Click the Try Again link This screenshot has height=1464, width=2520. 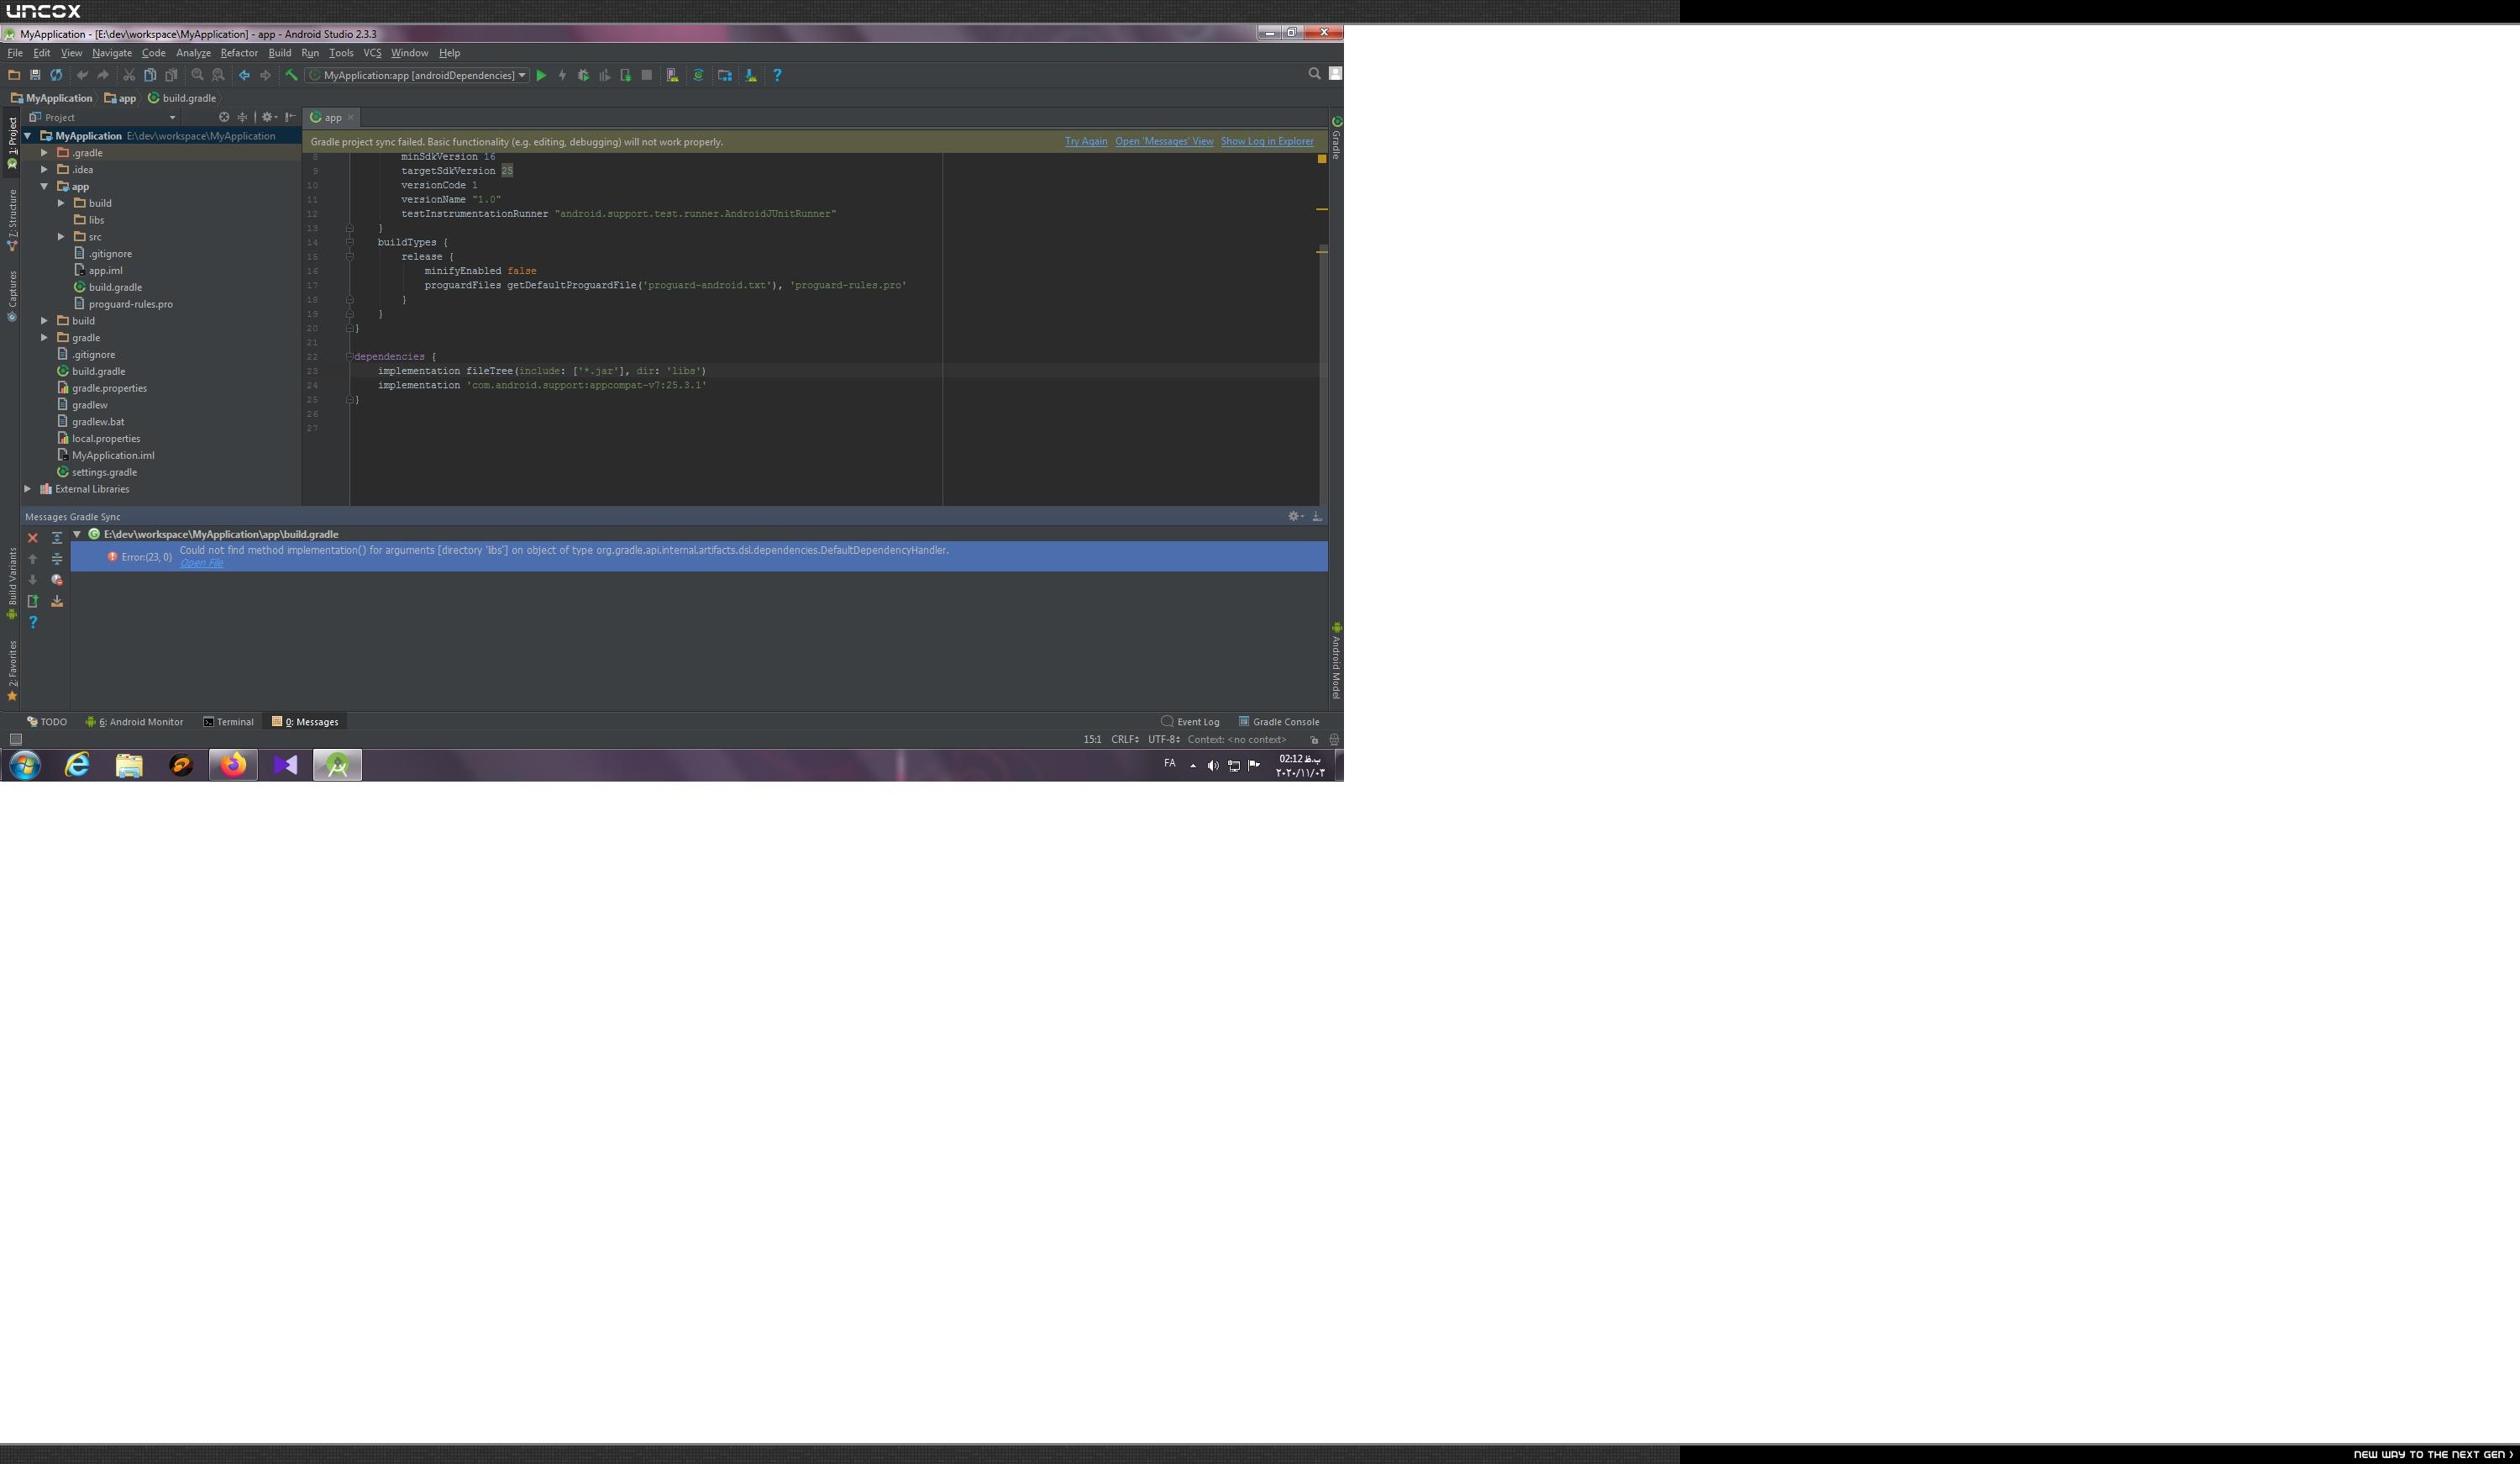1085,141
